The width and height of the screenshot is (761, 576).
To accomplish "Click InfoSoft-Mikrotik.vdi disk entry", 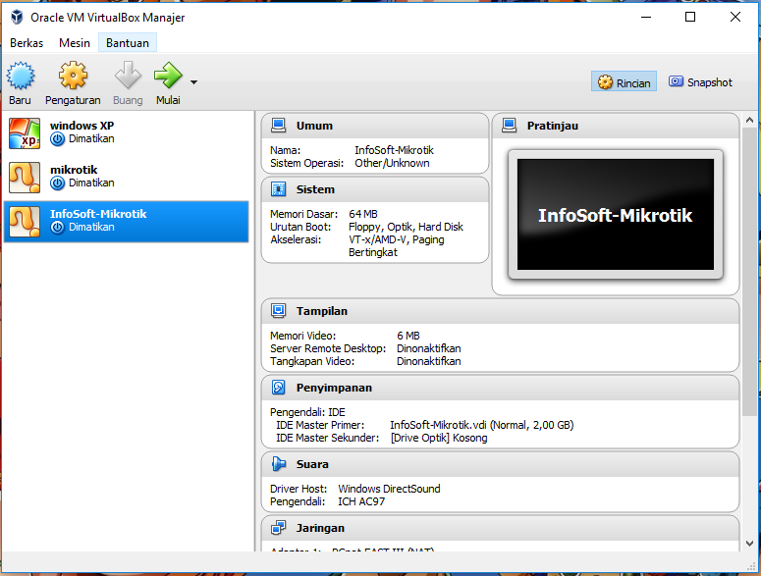I will [x=481, y=425].
